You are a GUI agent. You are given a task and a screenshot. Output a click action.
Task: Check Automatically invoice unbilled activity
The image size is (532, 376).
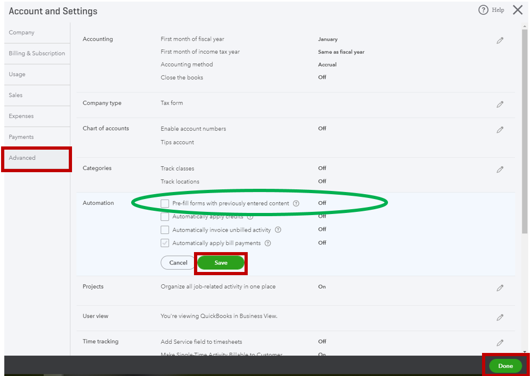point(165,230)
